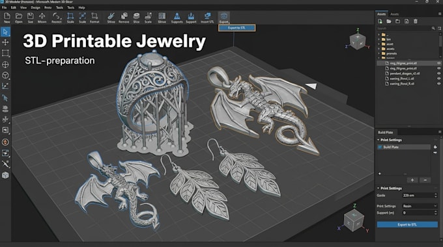This screenshot has width=443, height=247.
Task: Expand the 'asset' folder in the tree
Action: [x=379, y=44]
